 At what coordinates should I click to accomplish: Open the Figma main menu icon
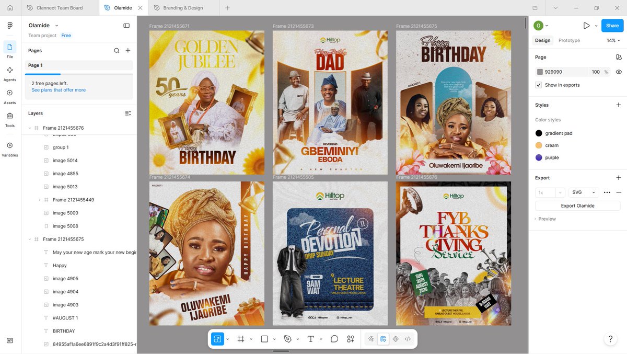[10, 26]
